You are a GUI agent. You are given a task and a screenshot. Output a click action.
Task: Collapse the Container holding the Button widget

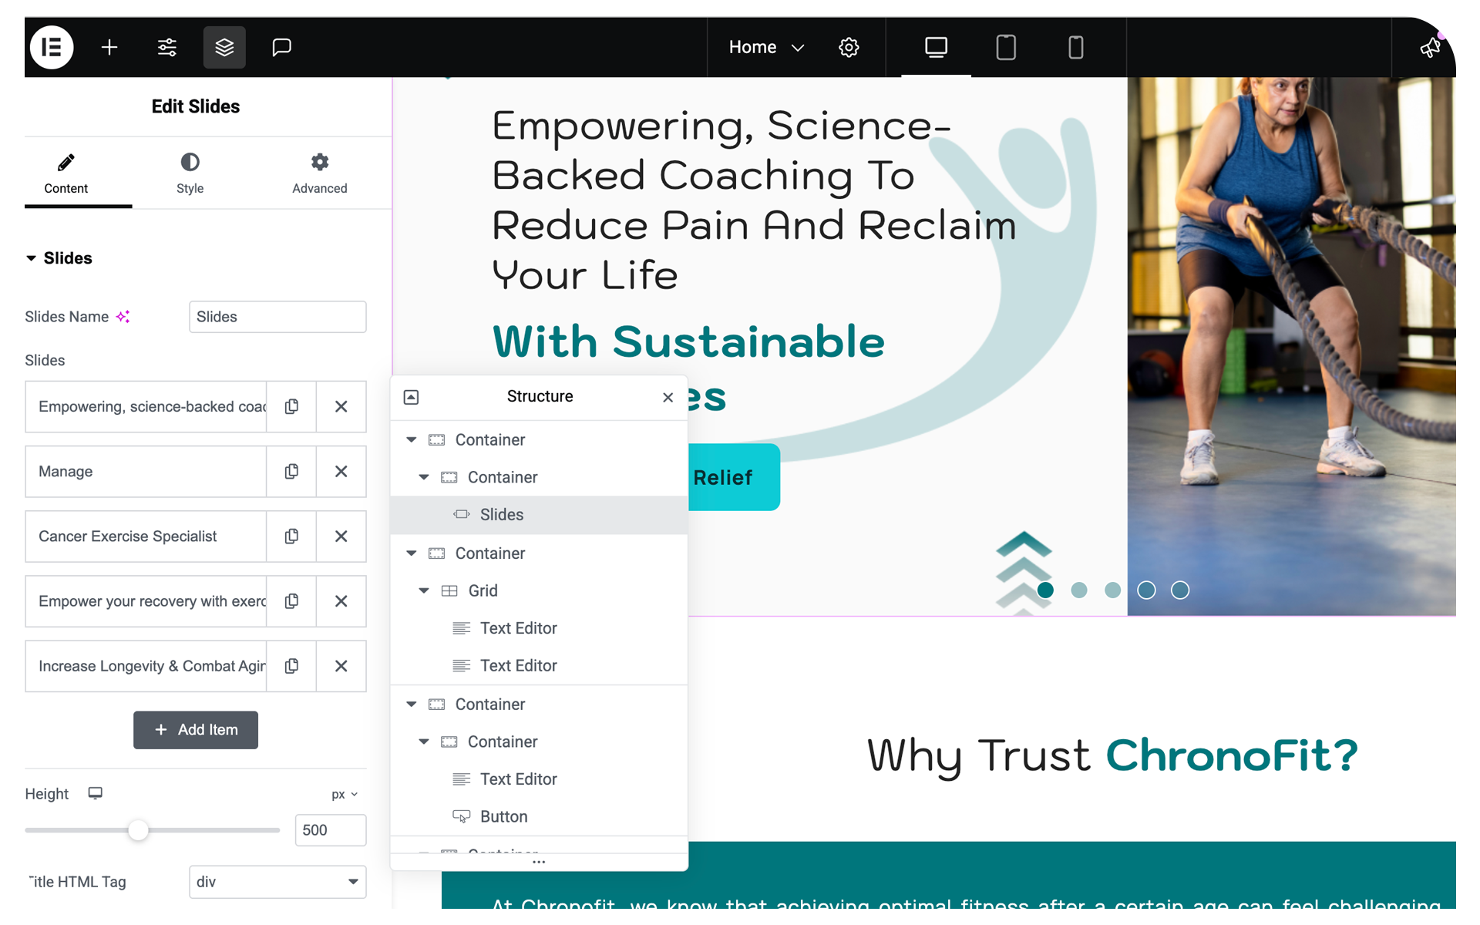click(x=424, y=742)
